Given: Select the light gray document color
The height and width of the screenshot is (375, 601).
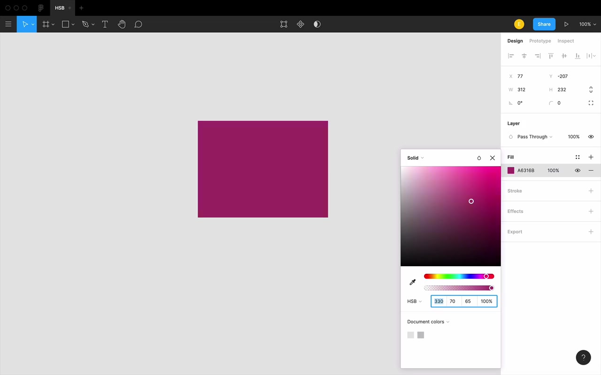Looking at the screenshot, I should click(x=411, y=335).
